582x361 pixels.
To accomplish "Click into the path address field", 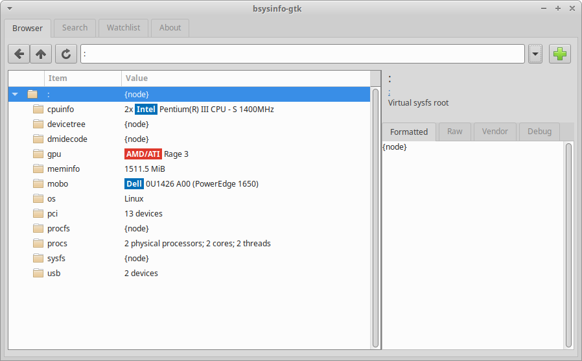I will coord(303,54).
